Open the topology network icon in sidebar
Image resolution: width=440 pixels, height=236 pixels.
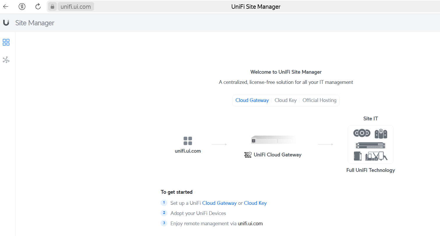point(6,60)
